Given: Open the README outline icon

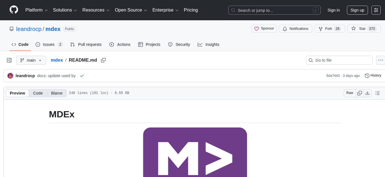Looking at the screenshot, I should click(377, 93).
